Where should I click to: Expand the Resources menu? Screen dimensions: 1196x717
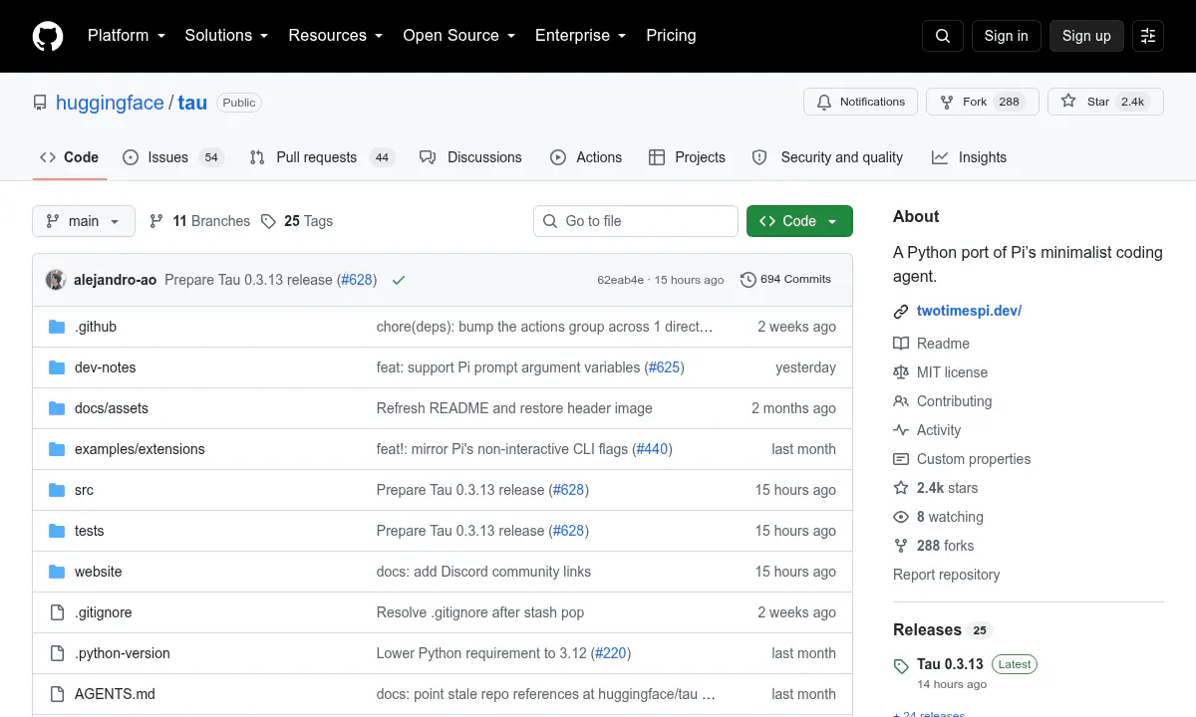point(335,35)
